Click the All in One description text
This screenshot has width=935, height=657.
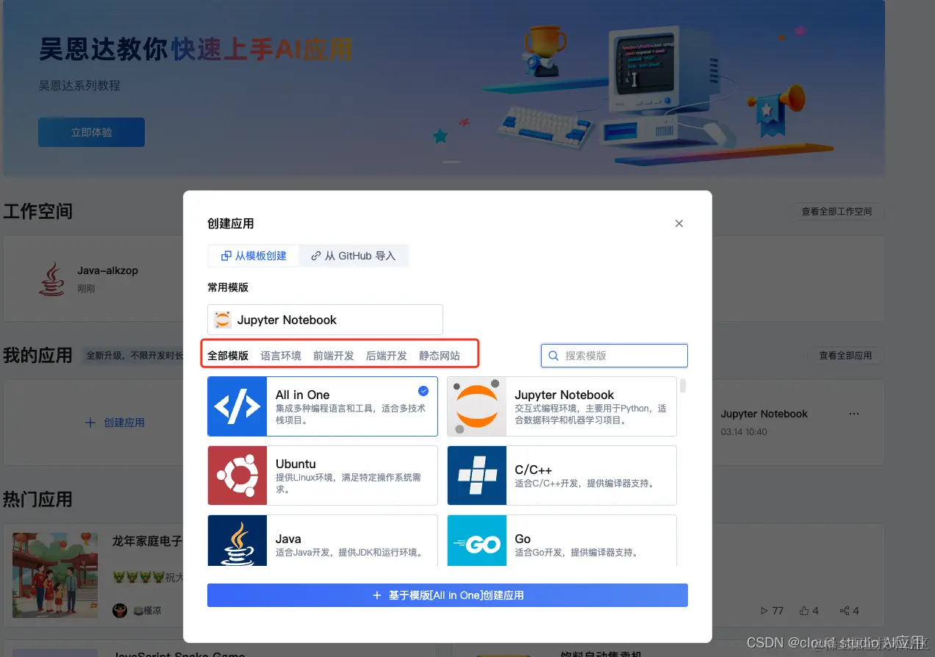pos(351,414)
